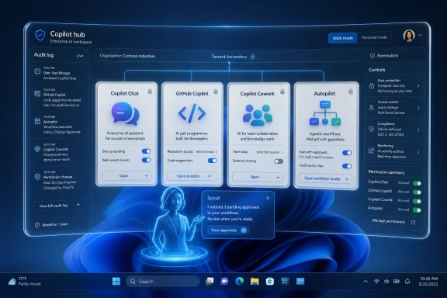The width and height of the screenshot is (447, 298).
Task: Expand the Monitoring control item
Action: pyautogui.click(x=418, y=152)
